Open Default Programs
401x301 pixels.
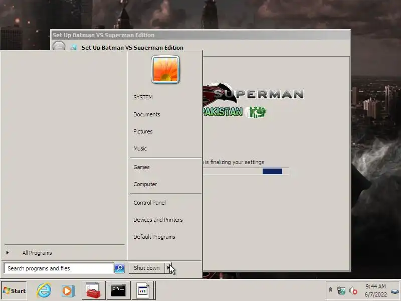[x=154, y=237]
